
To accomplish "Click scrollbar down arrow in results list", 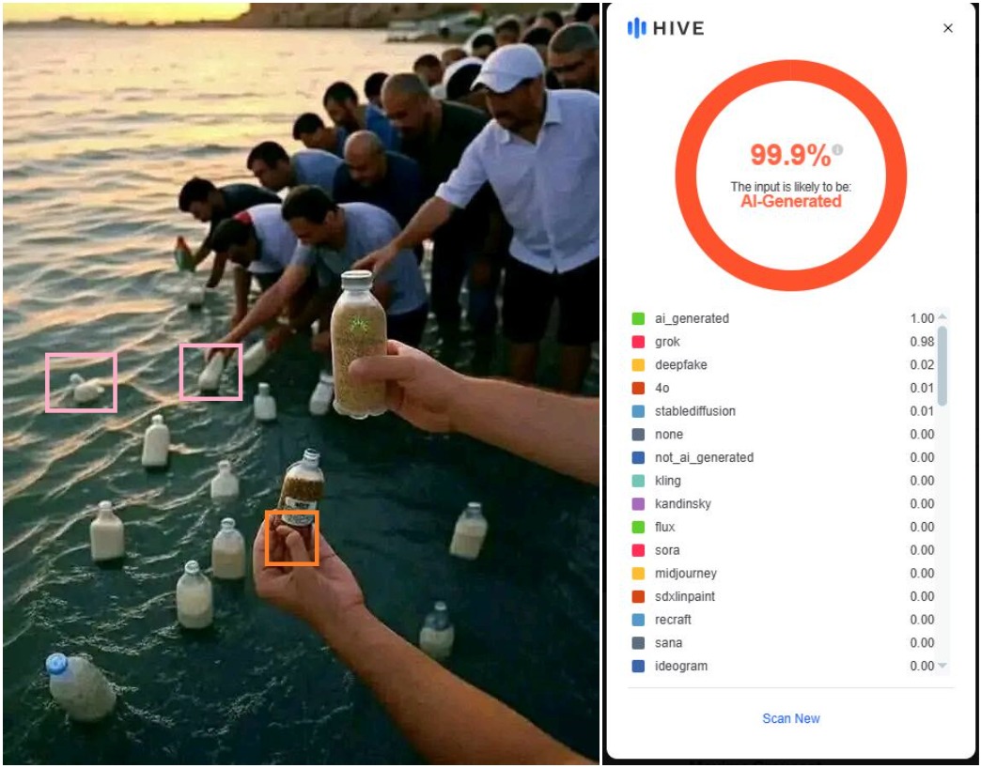I will pos(942,666).
